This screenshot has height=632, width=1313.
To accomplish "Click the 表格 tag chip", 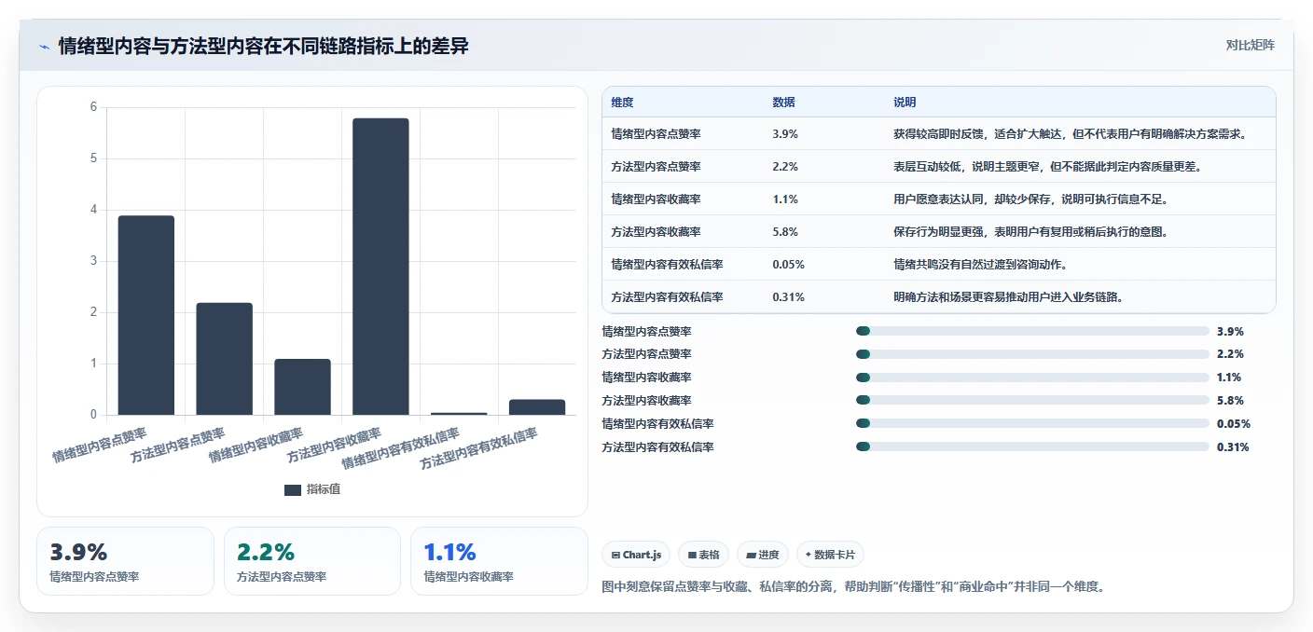I will [x=703, y=555].
